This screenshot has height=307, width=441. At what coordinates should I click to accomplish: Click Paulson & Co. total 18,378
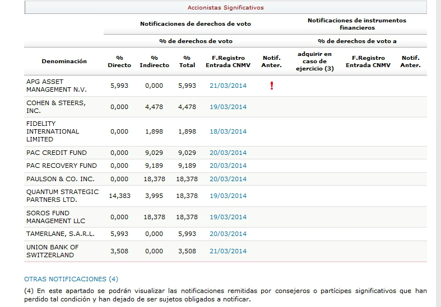187,179
